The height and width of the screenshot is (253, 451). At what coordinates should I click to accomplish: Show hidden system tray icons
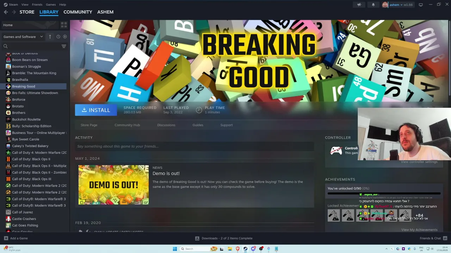click(x=387, y=249)
